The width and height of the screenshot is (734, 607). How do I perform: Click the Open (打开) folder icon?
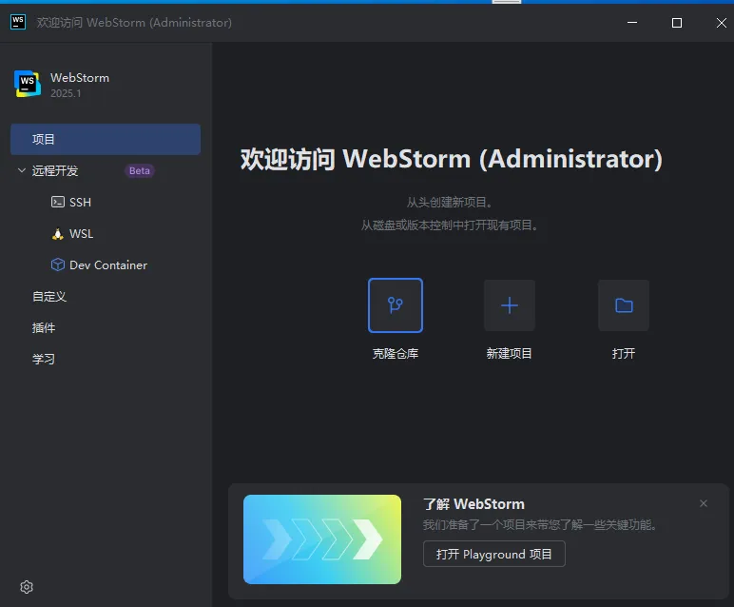click(x=624, y=305)
